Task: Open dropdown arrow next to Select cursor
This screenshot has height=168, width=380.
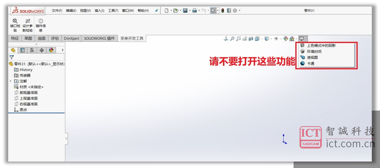Action: pyautogui.click(x=218, y=10)
